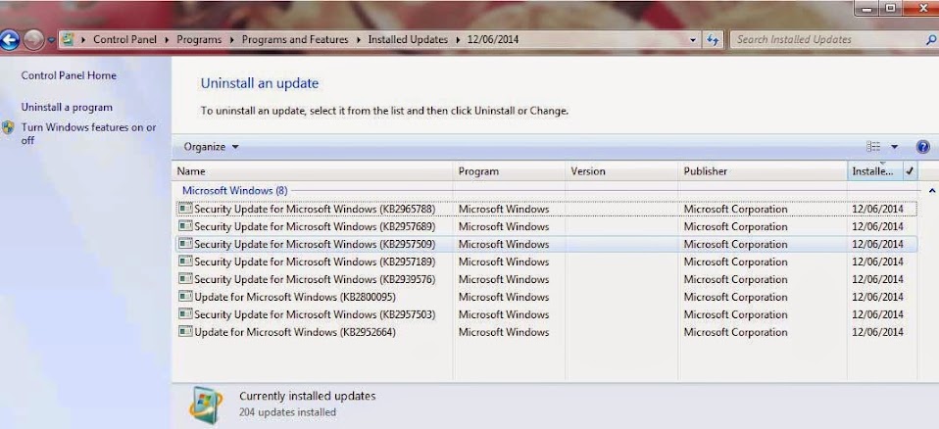
Task: Select Update for Microsoft Windows KB2952664
Action: 546,332
